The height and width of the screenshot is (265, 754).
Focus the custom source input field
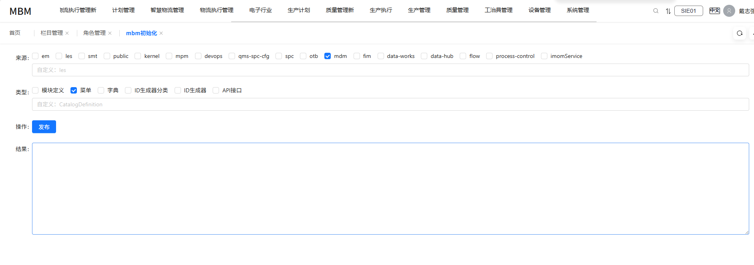coord(390,70)
